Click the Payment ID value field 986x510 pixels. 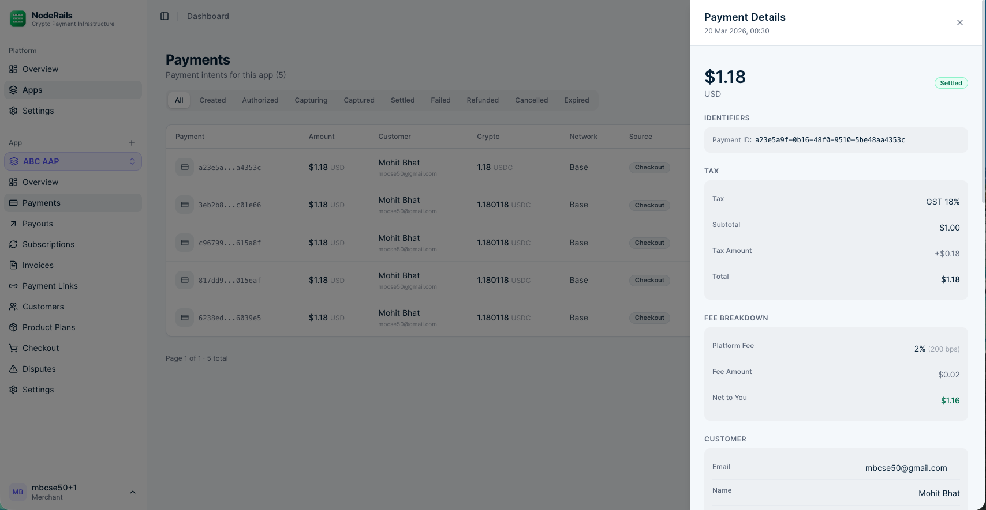coord(830,140)
